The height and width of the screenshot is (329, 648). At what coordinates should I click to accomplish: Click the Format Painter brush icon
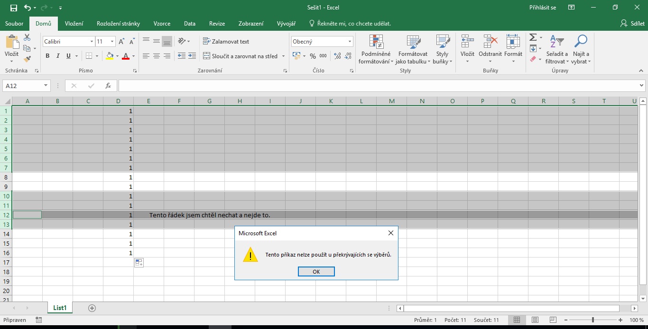(27, 59)
